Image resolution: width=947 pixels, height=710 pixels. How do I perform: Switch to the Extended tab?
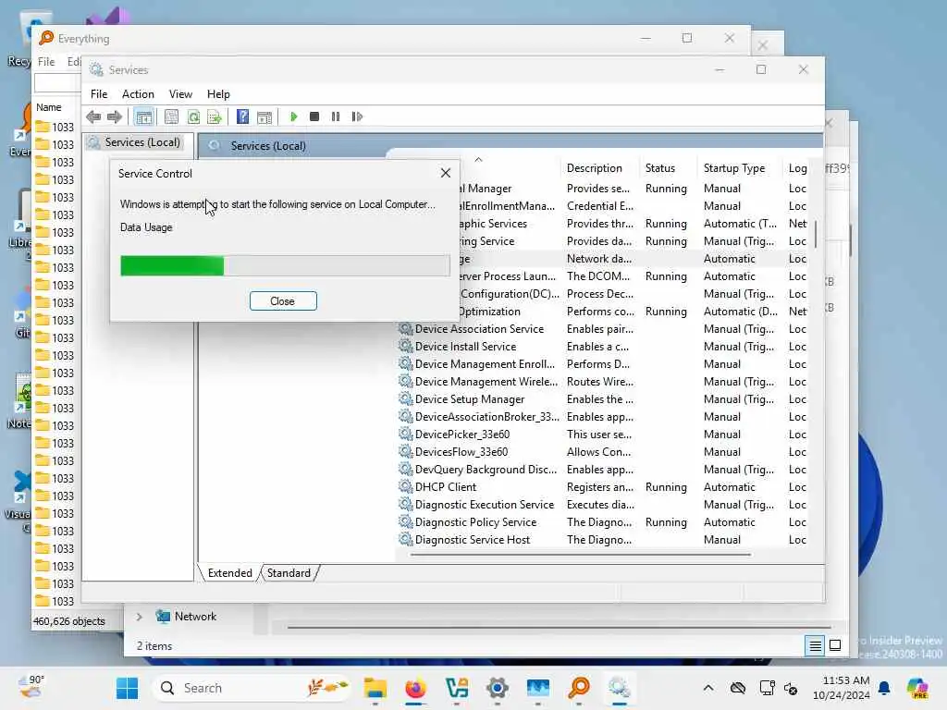coord(230,573)
